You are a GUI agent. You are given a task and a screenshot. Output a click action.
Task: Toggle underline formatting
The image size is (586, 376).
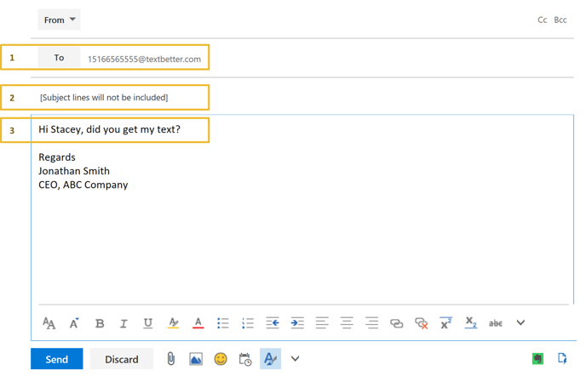coord(148,323)
